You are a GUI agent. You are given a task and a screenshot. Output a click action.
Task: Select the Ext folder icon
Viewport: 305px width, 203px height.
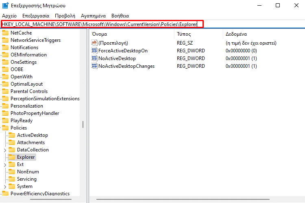coord(12,164)
